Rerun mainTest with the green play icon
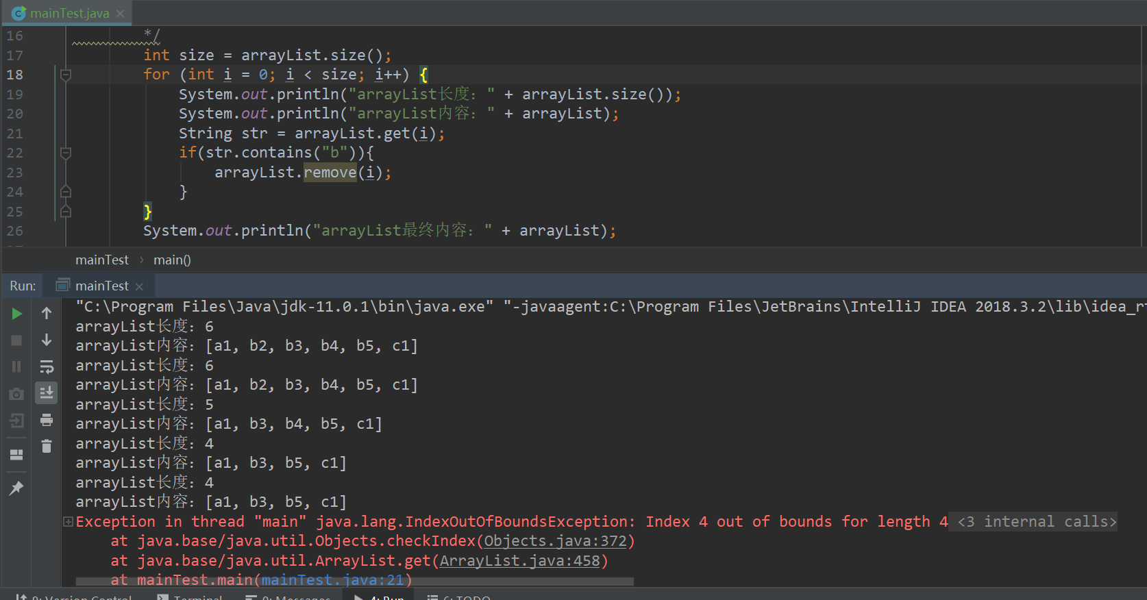The height and width of the screenshot is (600, 1147). [17, 314]
